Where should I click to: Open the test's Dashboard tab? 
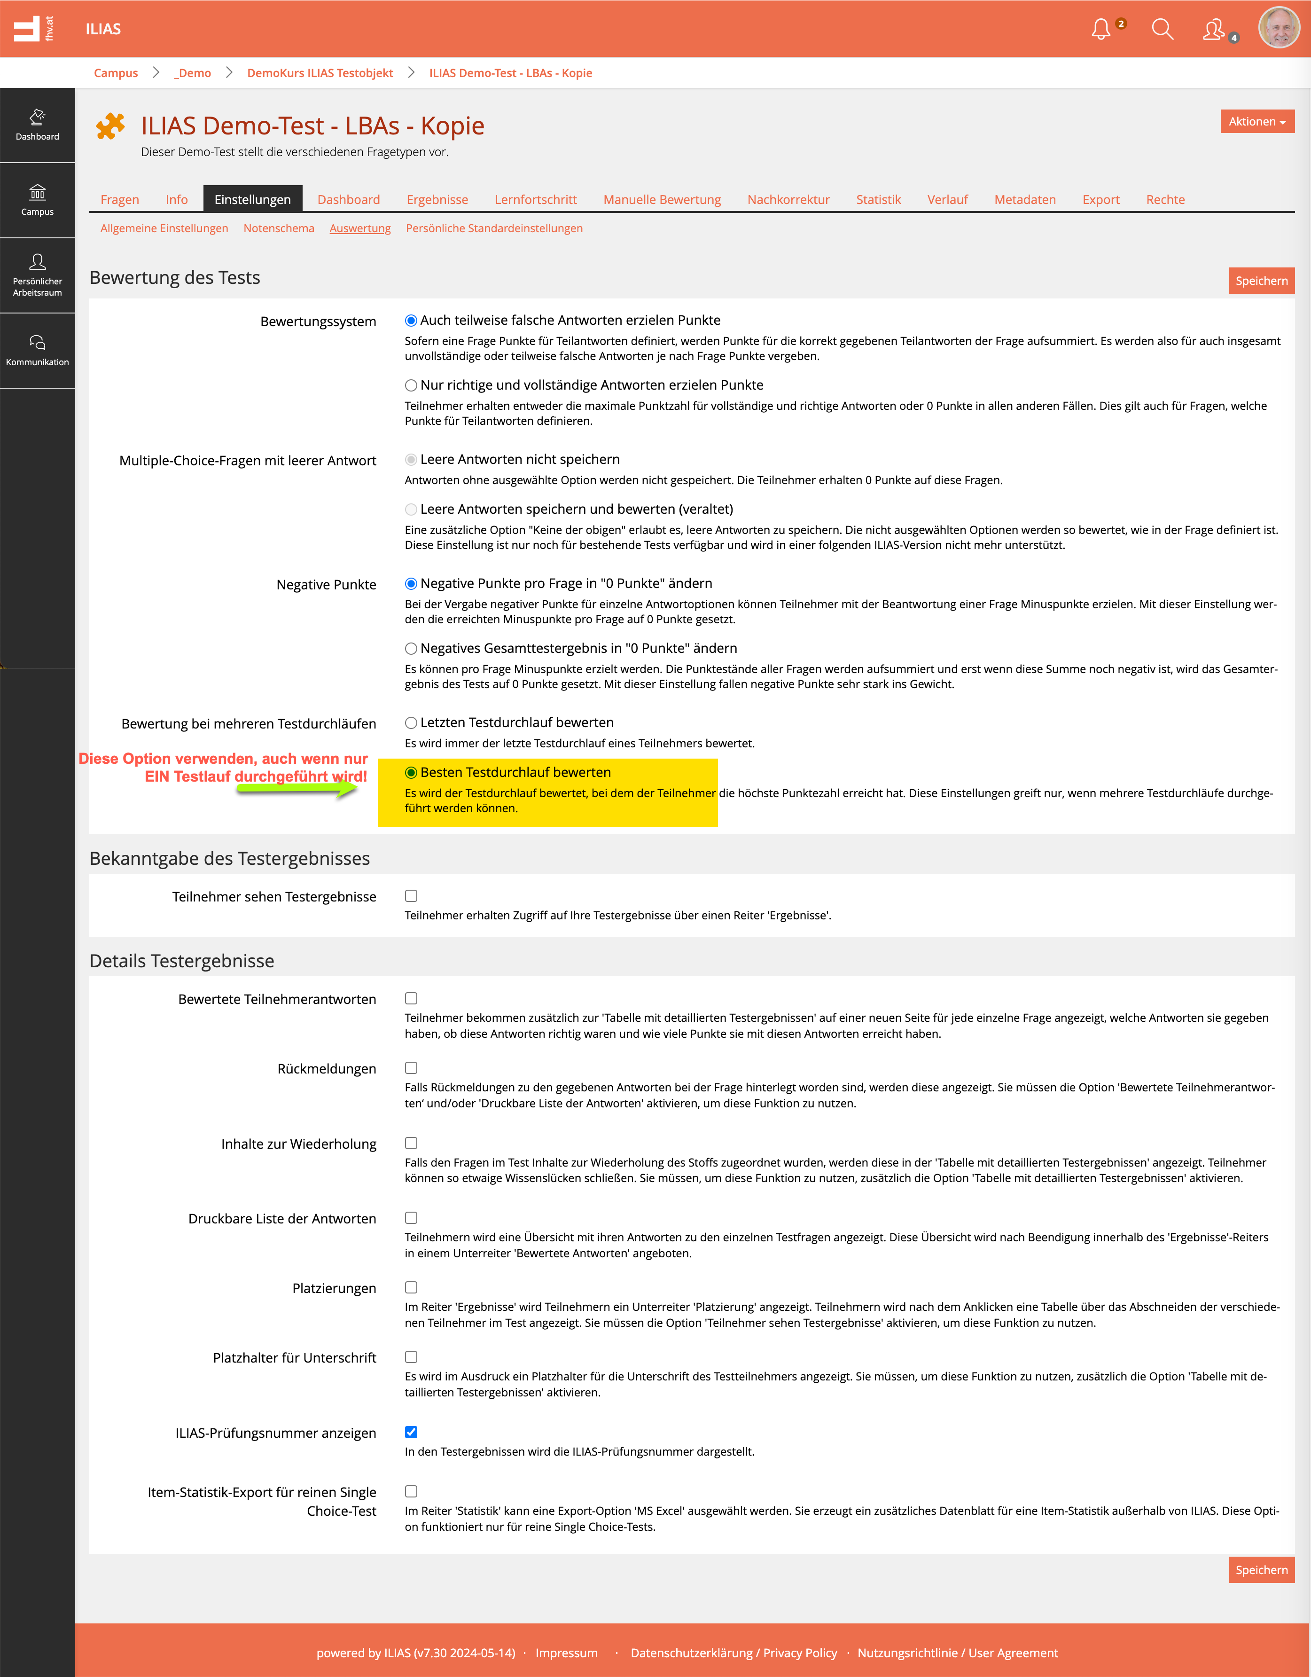[x=349, y=199]
